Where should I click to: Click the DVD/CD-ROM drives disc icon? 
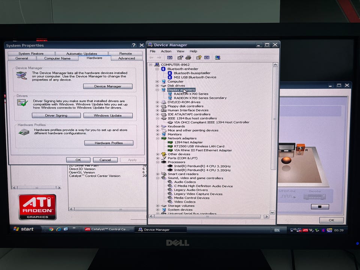[163, 102]
